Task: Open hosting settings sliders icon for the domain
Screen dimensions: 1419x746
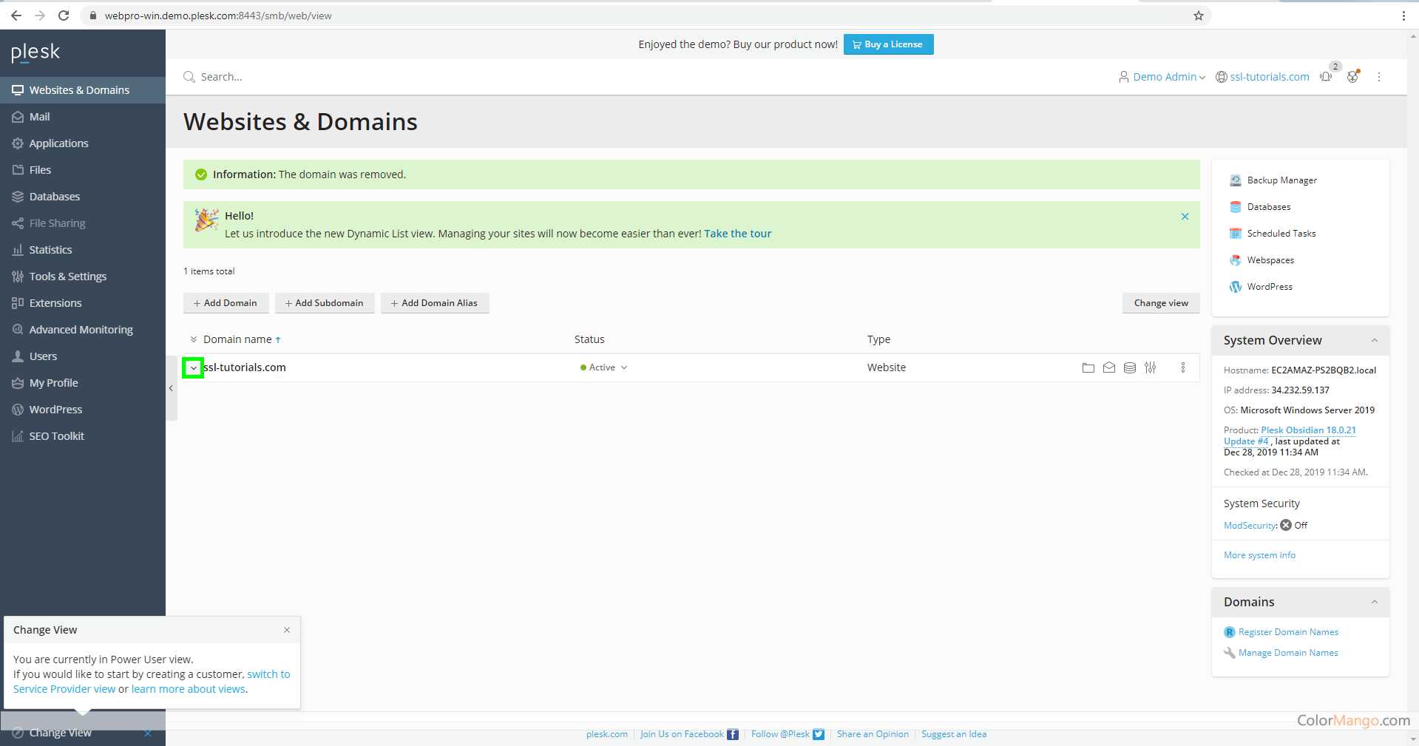Action: [x=1151, y=367]
